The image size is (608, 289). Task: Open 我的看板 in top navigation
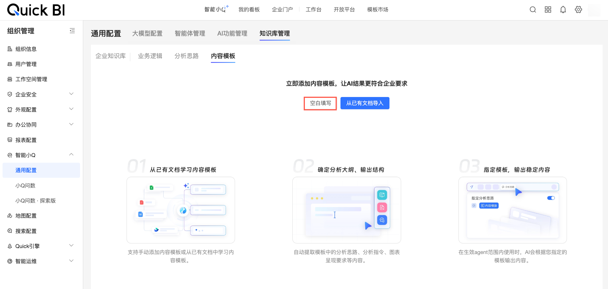[249, 10]
